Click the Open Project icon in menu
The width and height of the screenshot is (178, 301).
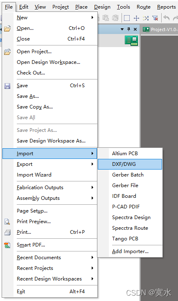tap(7, 52)
